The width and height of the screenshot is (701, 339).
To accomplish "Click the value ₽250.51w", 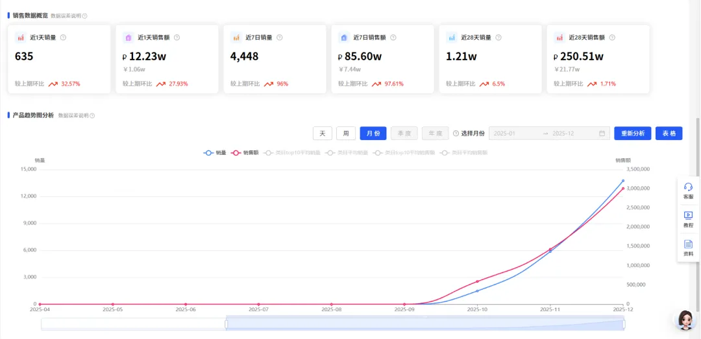I will click(x=579, y=57).
